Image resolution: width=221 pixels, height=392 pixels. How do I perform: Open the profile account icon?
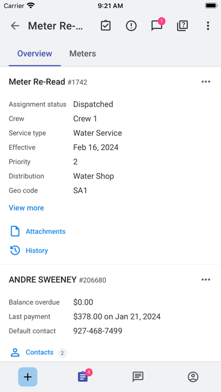[x=193, y=377]
